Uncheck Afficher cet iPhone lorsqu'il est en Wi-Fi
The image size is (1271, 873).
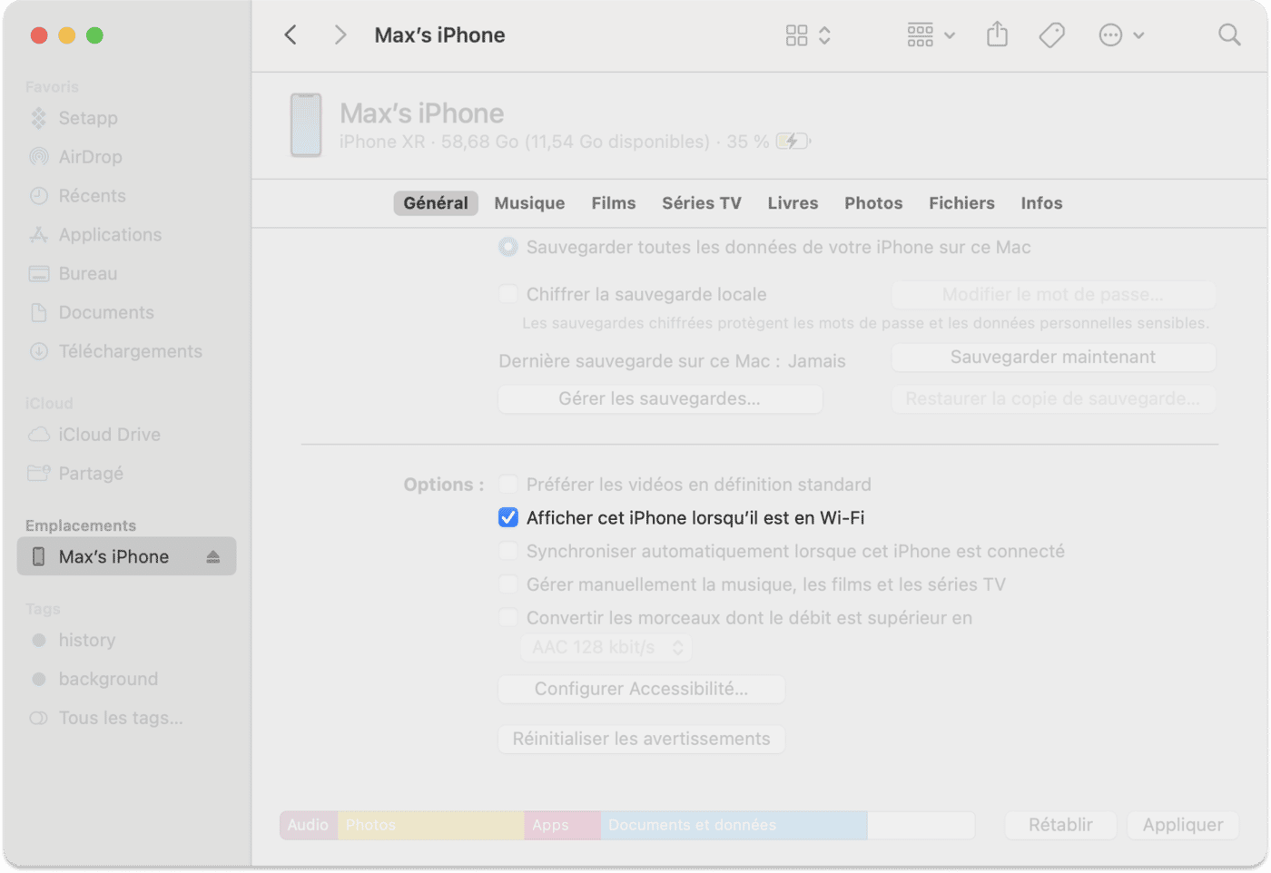pos(508,518)
